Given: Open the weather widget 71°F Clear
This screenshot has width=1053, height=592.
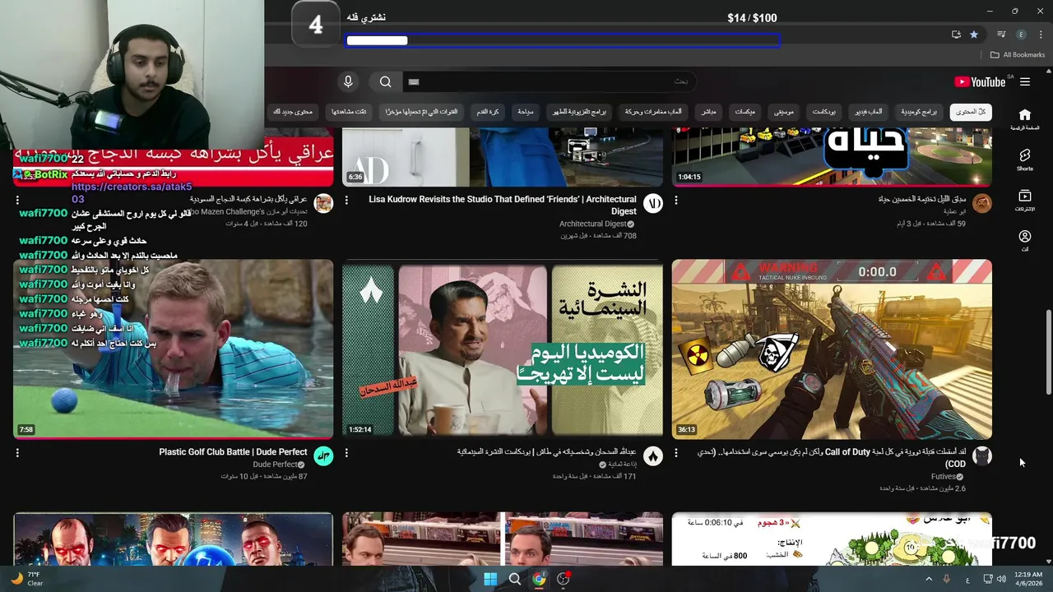Looking at the screenshot, I should 26,579.
